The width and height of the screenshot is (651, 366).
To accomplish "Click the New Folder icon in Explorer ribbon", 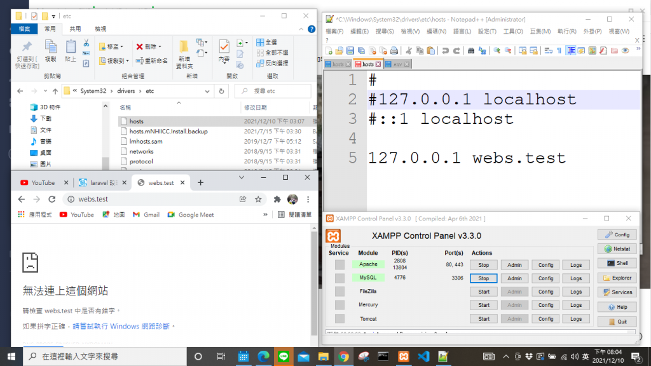I will [x=184, y=54].
